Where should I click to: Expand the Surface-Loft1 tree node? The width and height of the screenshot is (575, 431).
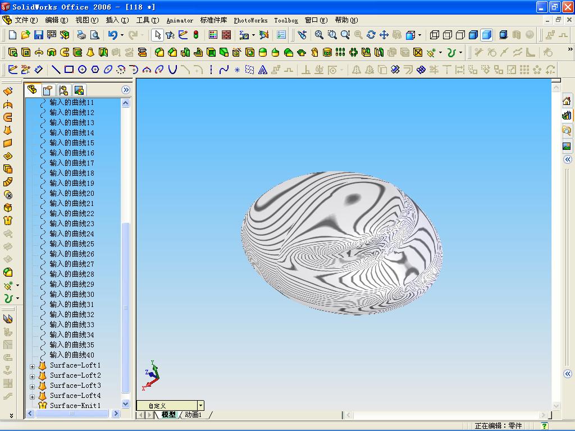point(32,366)
